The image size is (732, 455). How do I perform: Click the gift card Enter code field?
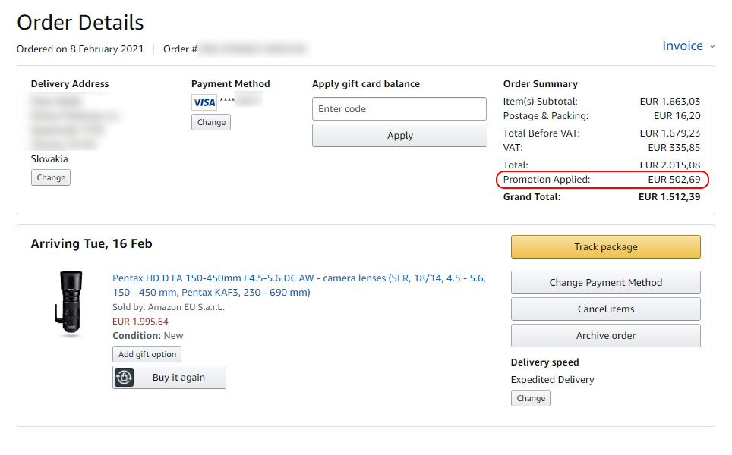click(x=399, y=108)
